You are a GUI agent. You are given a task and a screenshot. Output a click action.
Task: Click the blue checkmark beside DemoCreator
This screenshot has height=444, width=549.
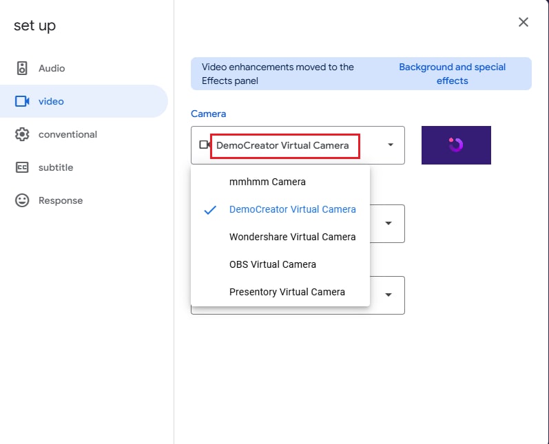coord(210,209)
